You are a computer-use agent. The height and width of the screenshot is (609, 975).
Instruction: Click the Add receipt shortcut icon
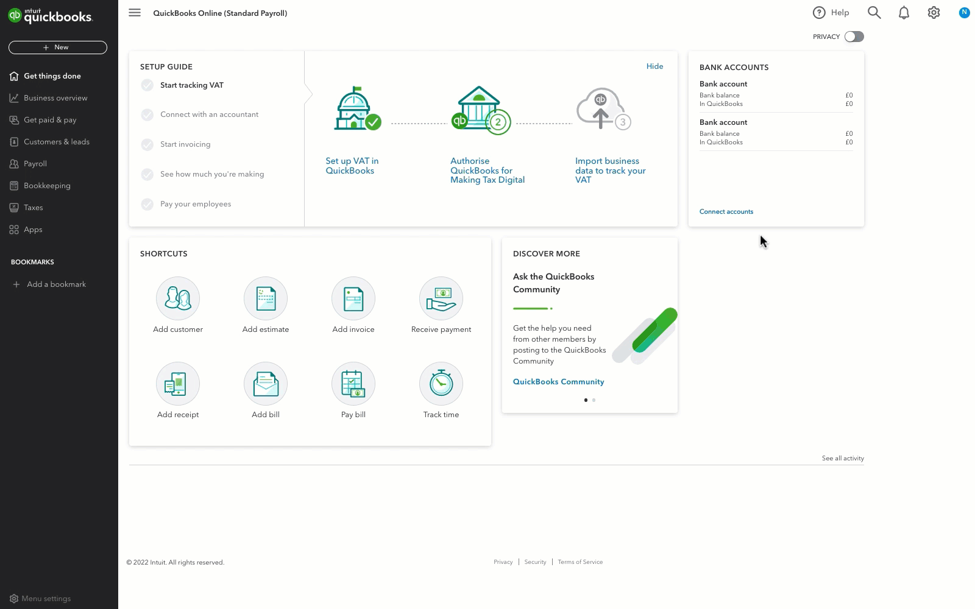coord(178,384)
